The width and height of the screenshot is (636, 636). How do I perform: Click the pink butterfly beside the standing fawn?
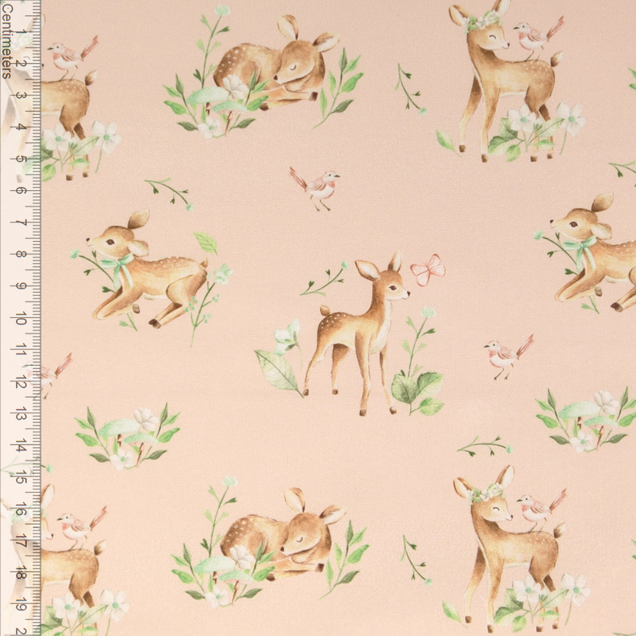point(427,270)
